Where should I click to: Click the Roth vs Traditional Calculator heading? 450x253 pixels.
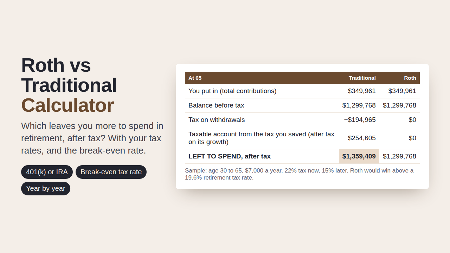coord(69,85)
